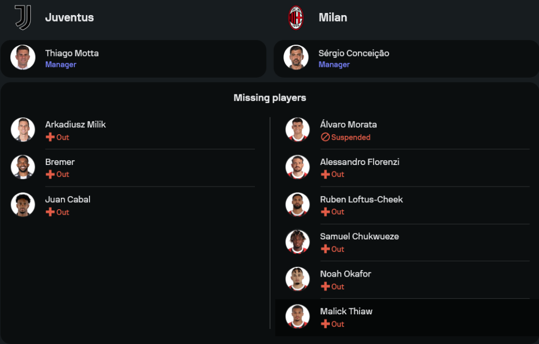This screenshot has height=344, width=539.
Task: Open the Milan team name link
Action: [333, 17]
